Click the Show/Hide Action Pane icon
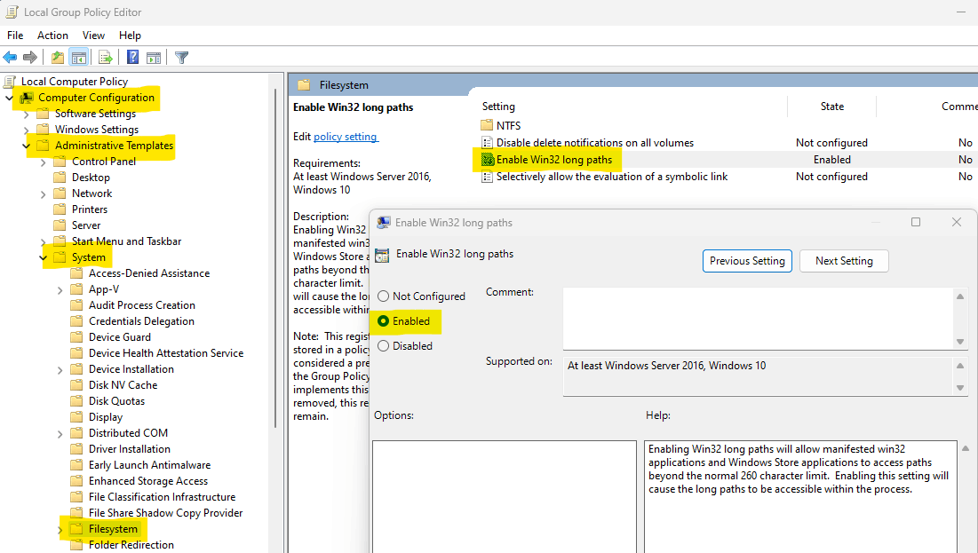 point(154,58)
